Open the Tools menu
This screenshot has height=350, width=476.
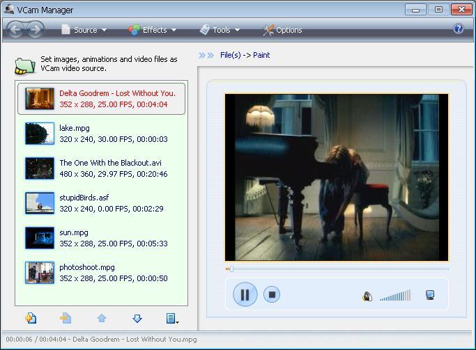220,30
